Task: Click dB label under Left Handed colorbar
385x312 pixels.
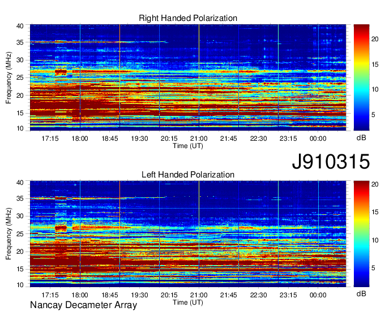Action: [361, 294]
